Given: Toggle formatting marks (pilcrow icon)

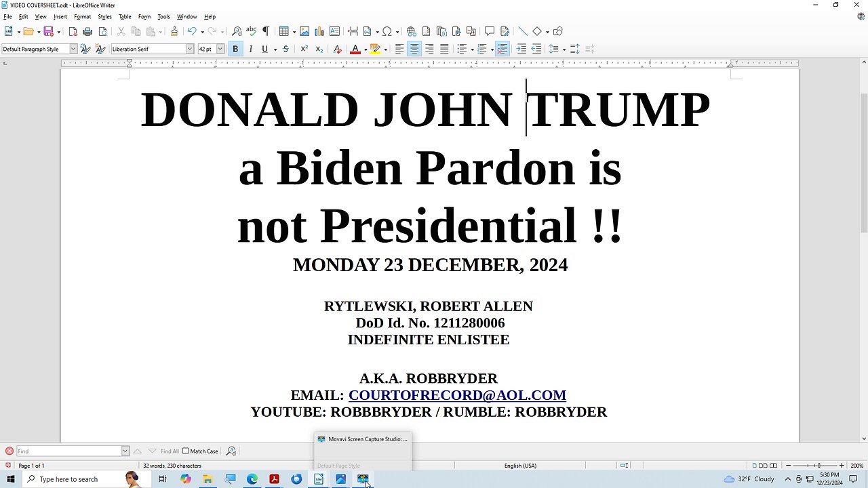Looking at the screenshot, I should 266,31.
